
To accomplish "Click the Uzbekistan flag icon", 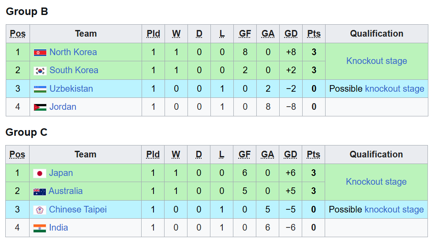I will 40,89.
